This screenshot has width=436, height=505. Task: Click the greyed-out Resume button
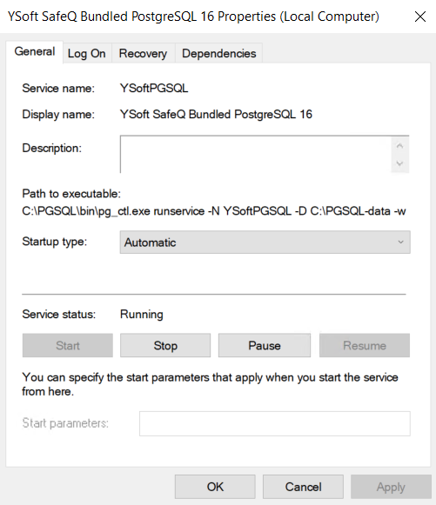click(365, 346)
